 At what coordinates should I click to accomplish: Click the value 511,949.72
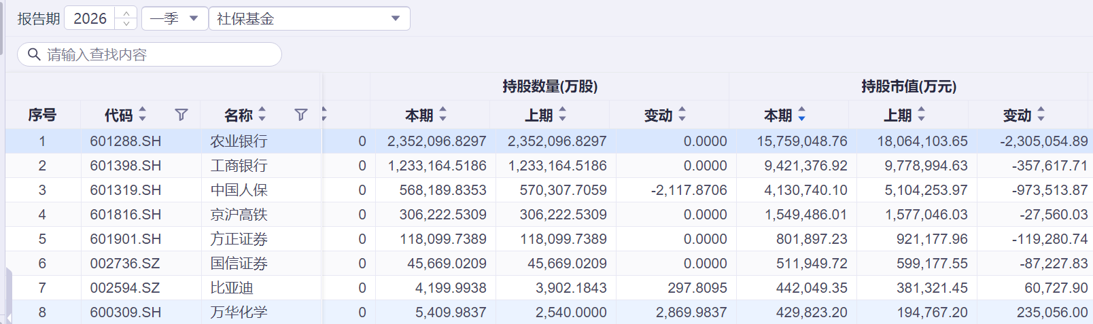[x=812, y=264]
